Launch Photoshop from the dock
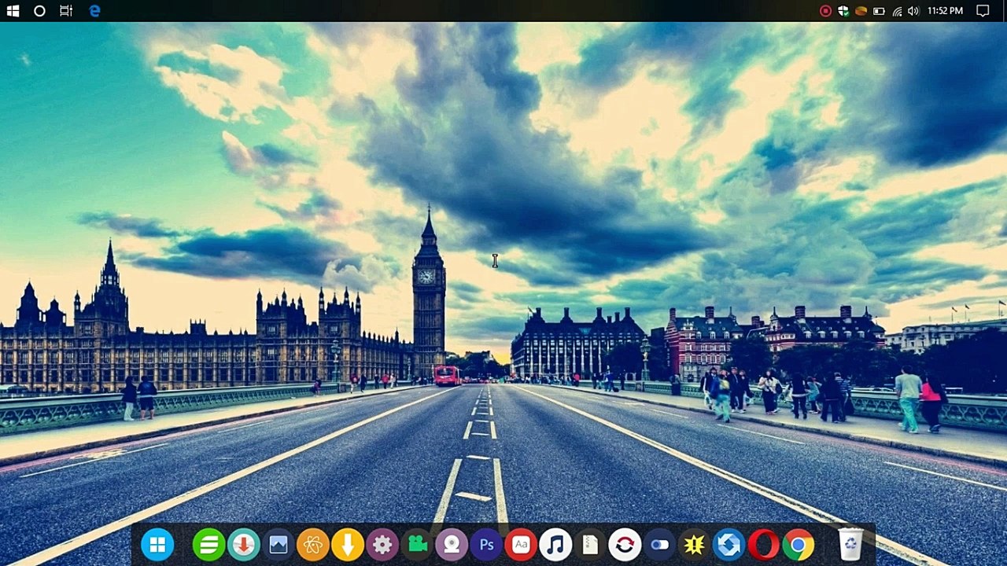1007x566 pixels. point(486,544)
